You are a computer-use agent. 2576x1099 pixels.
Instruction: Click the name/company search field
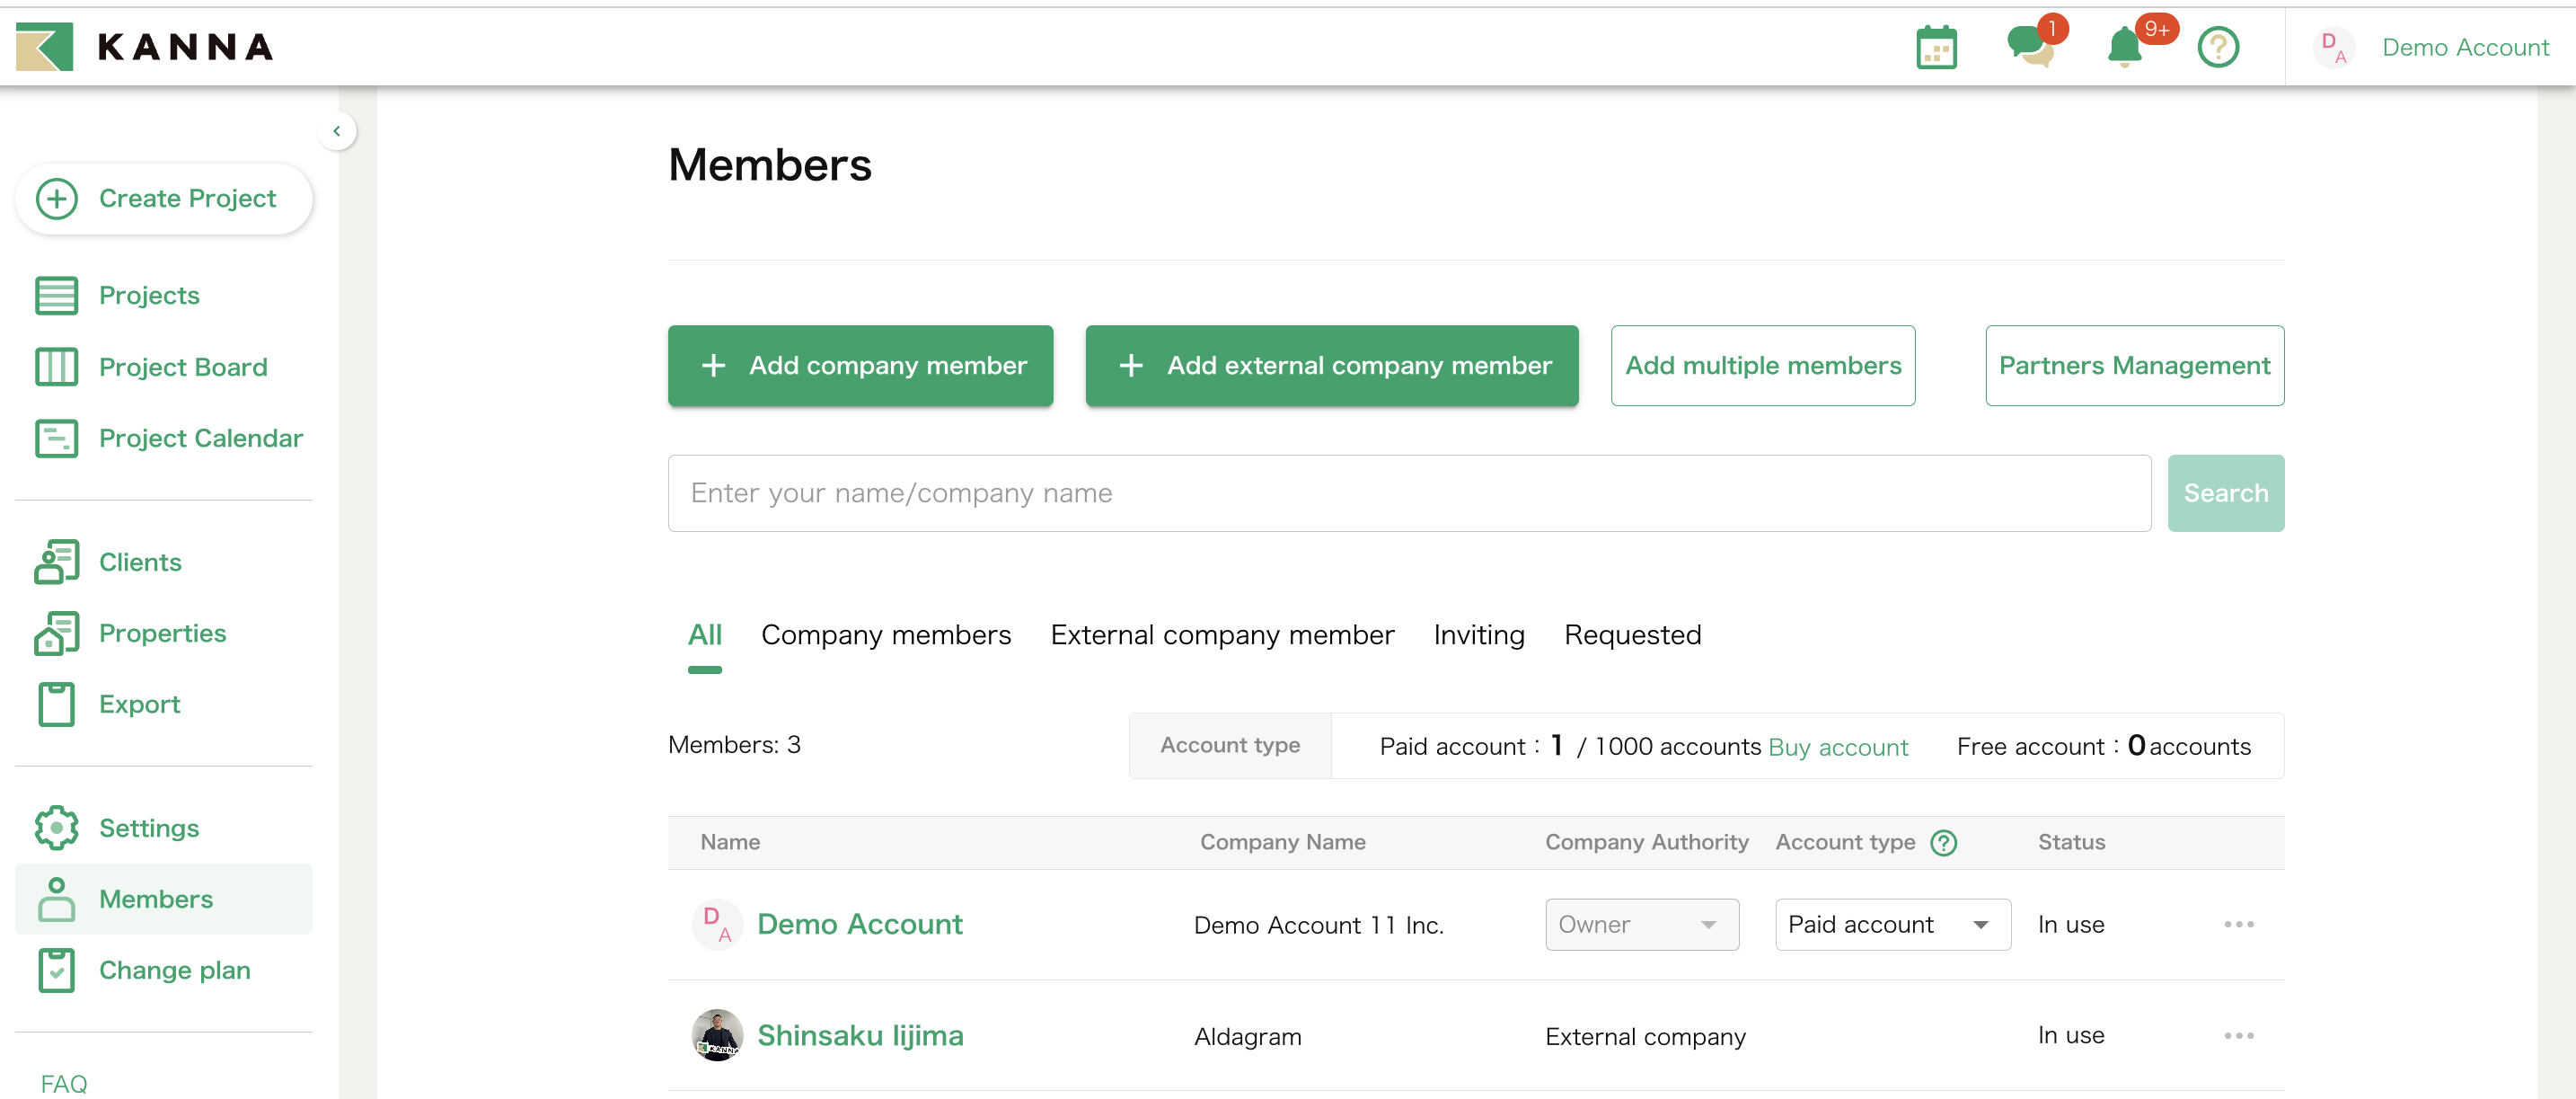coord(1408,493)
